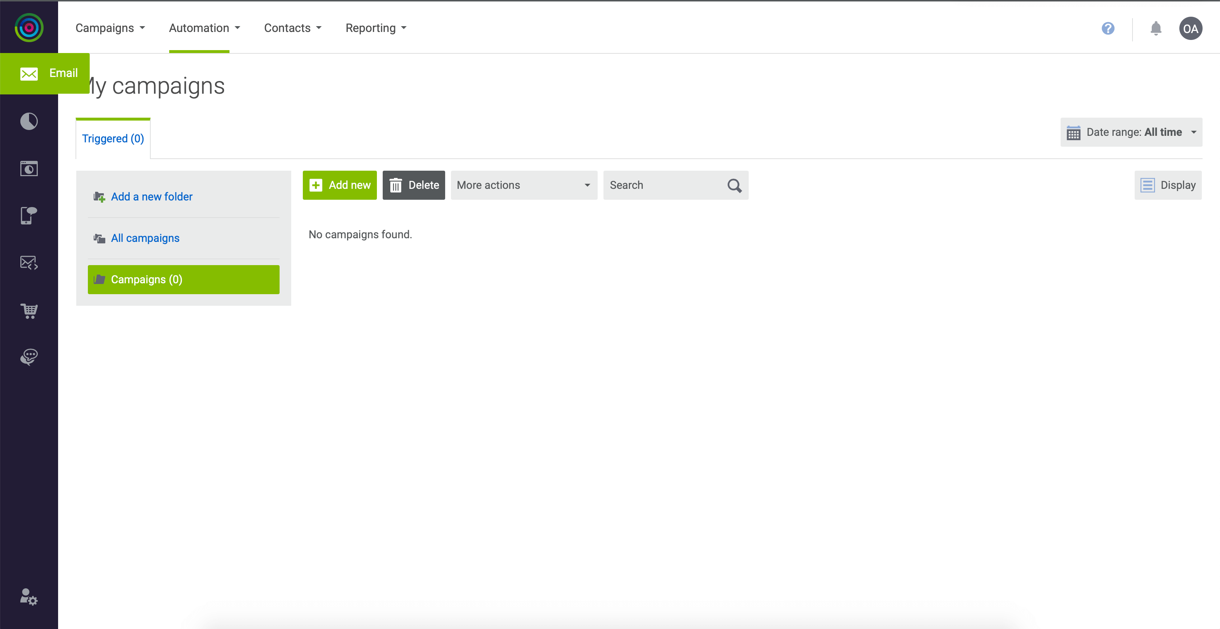Click the plus icon on Add new
The width and height of the screenshot is (1220, 629).
(316, 185)
